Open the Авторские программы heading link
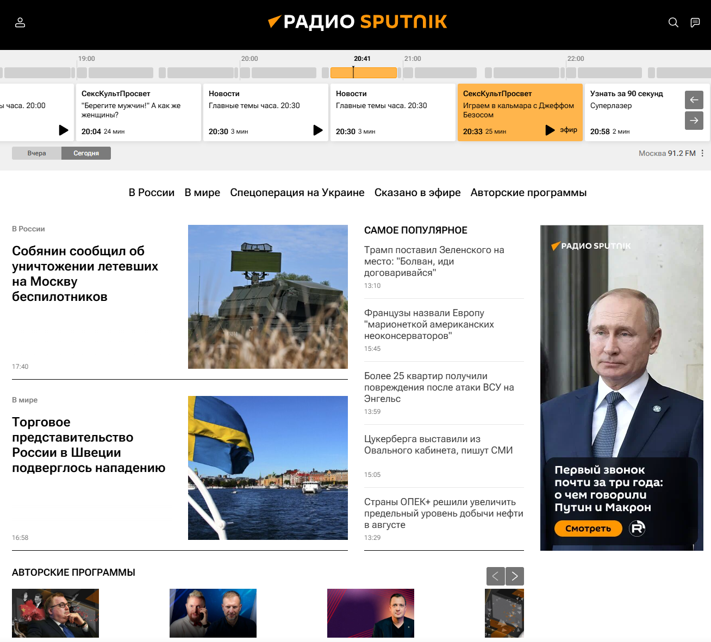Image resolution: width=711 pixels, height=642 pixels. click(73, 572)
